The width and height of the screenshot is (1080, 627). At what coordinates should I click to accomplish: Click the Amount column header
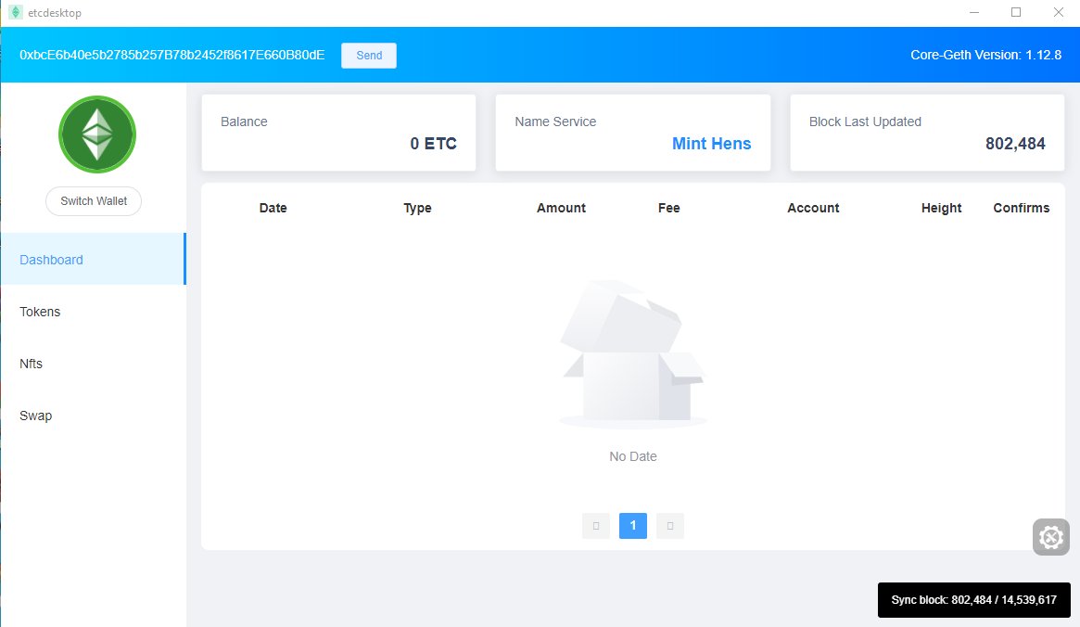pyautogui.click(x=562, y=208)
